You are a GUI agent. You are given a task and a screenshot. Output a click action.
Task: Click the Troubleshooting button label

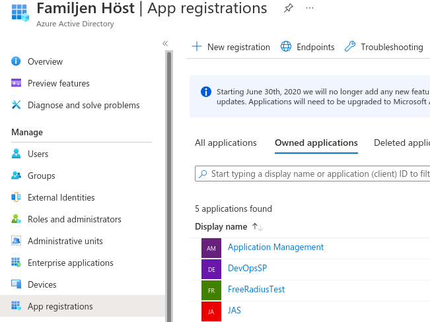pyautogui.click(x=392, y=47)
